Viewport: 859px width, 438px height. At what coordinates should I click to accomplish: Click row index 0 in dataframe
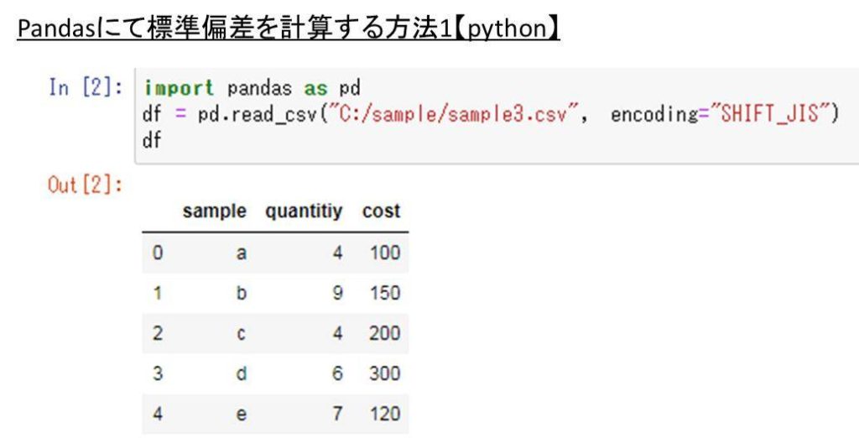[158, 253]
